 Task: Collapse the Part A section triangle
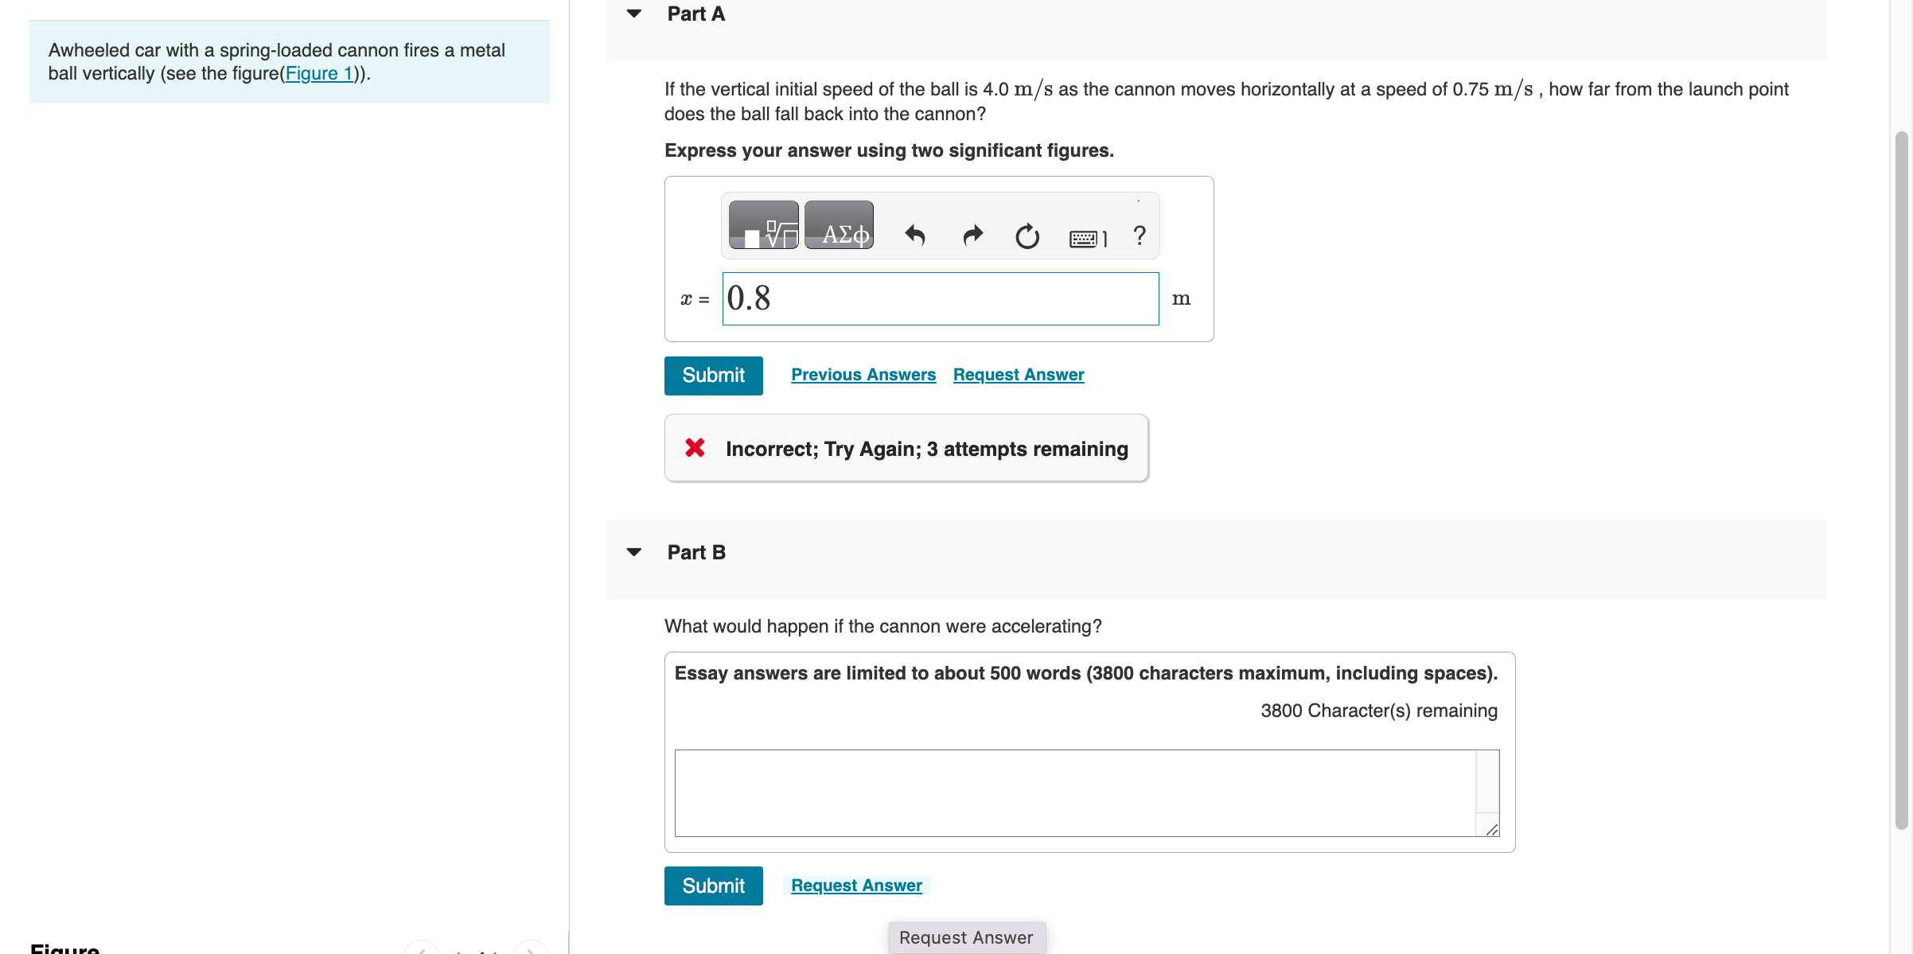tap(634, 14)
